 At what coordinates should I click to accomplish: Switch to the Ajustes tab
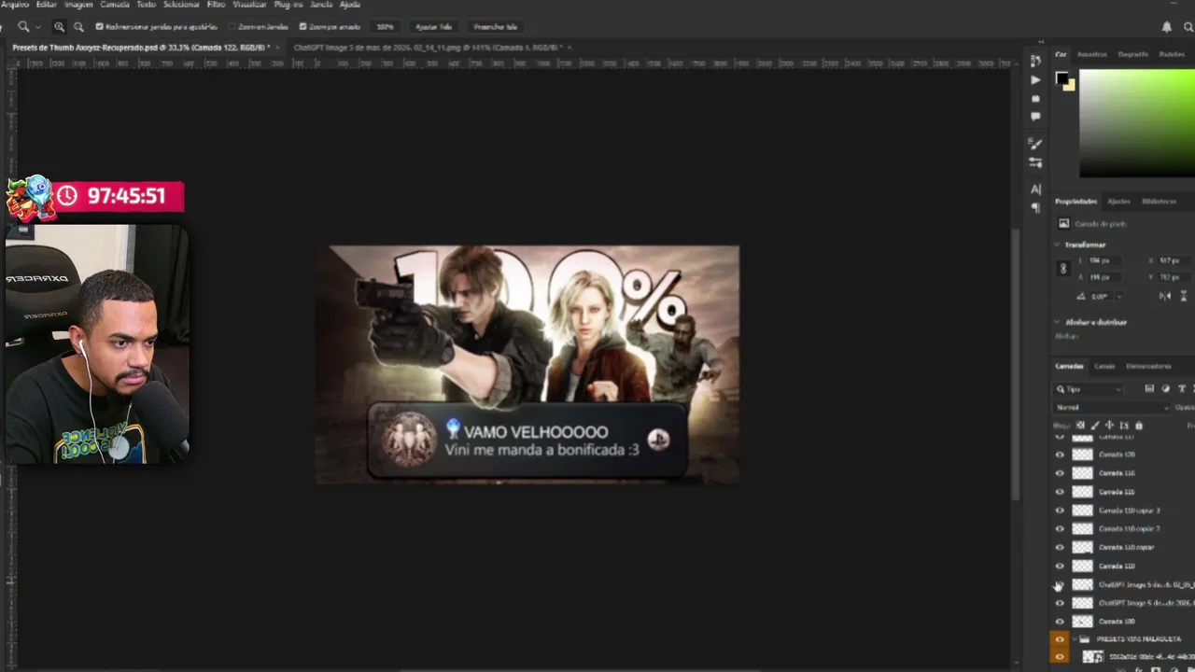tap(1118, 202)
